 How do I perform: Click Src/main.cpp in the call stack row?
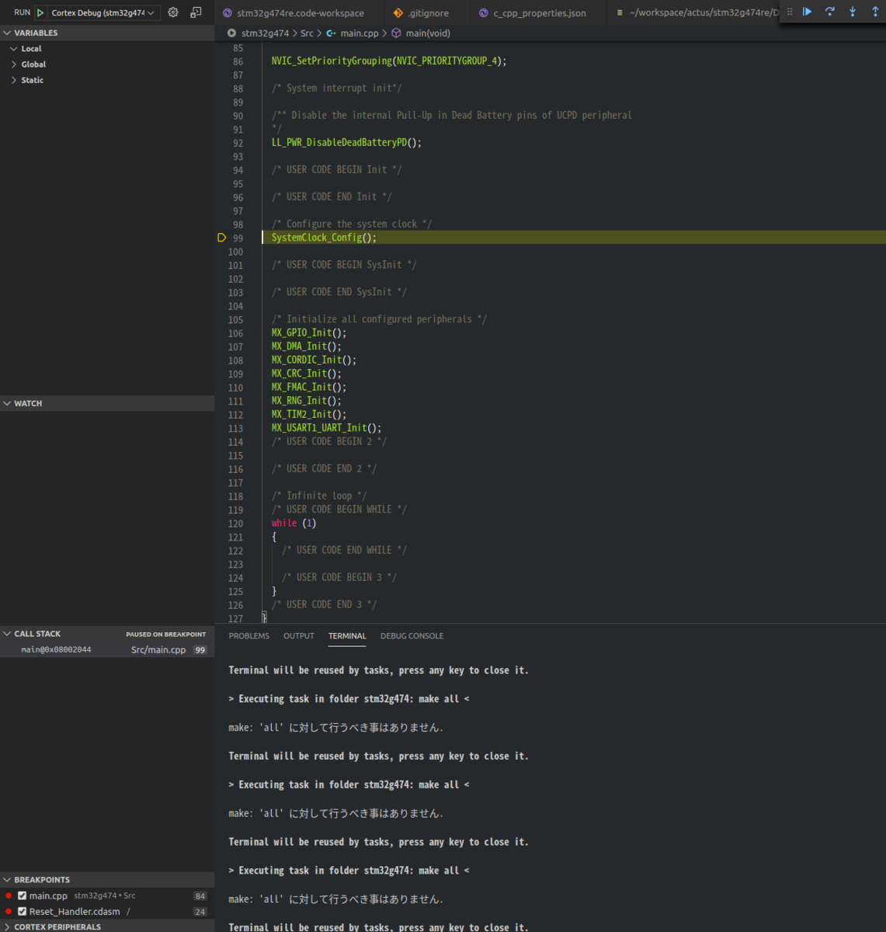click(x=158, y=650)
